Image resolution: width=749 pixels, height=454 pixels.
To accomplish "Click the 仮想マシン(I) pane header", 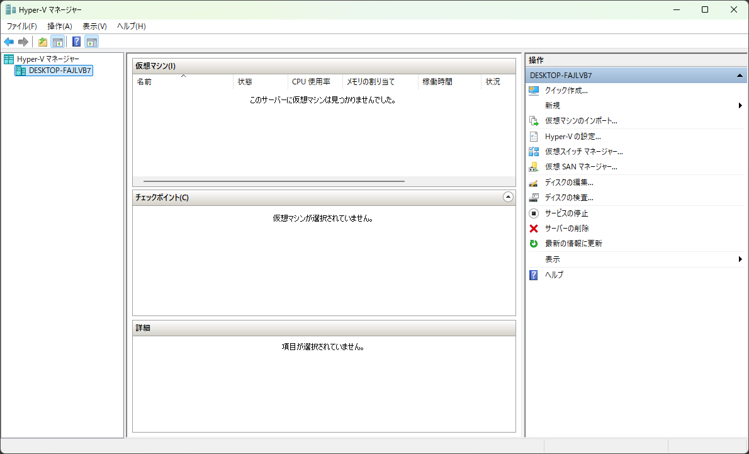I will tap(324, 66).
